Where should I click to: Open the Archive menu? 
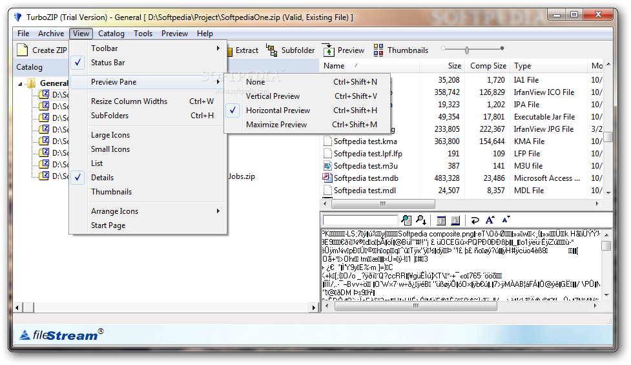point(51,34)
